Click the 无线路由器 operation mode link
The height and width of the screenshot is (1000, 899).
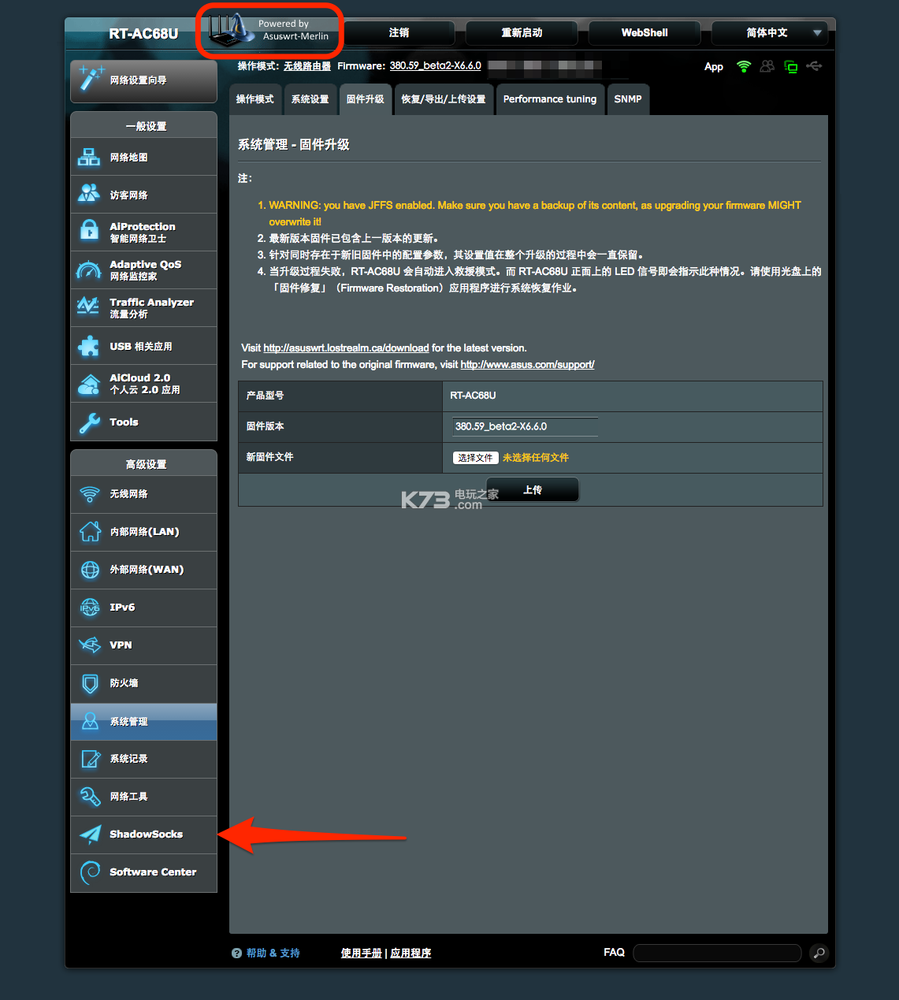pyautogui.click(x=307, y=66)
